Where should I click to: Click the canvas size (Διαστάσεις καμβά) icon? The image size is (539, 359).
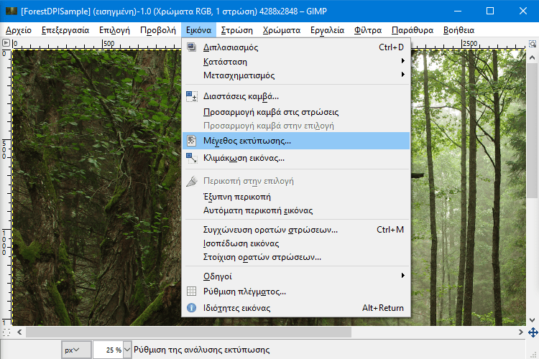click(x=191, y=96)
